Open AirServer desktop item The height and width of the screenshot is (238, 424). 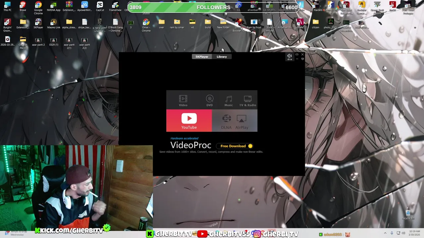pyautogui.click(x=285, y=24)
